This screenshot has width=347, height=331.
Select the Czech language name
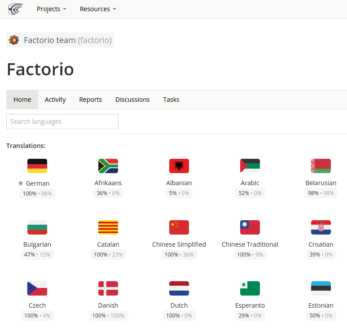37,305
